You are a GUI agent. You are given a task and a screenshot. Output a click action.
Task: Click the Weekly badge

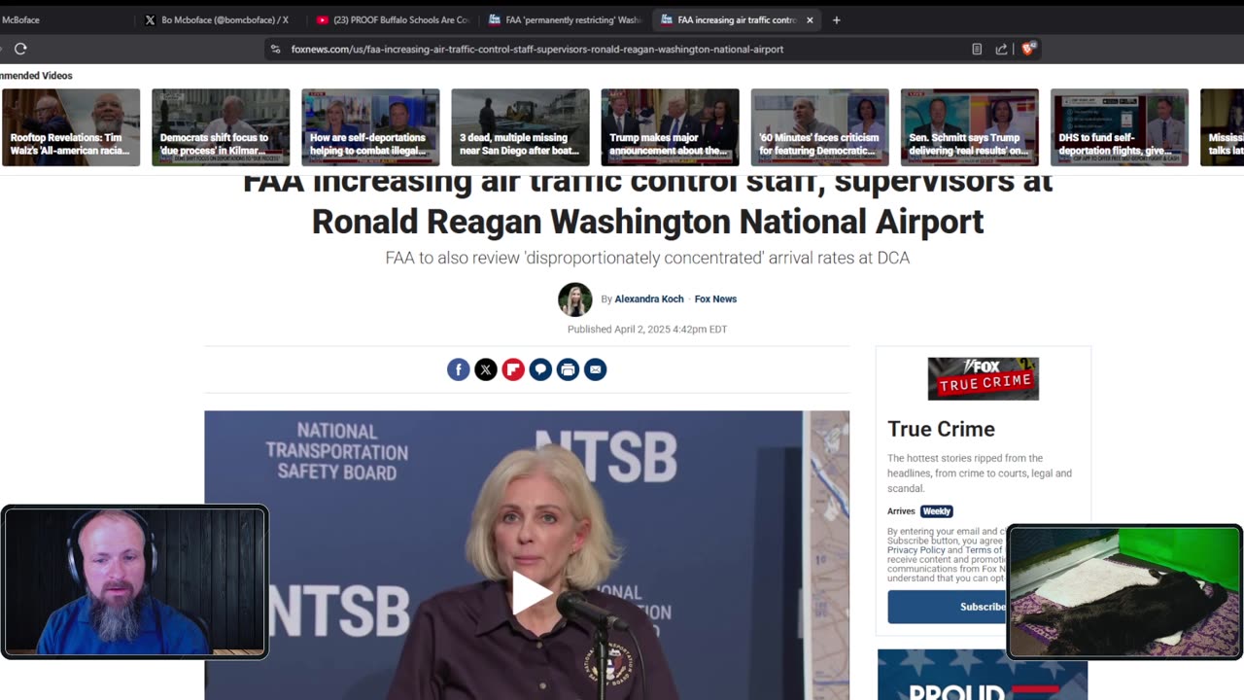(937, 511)
